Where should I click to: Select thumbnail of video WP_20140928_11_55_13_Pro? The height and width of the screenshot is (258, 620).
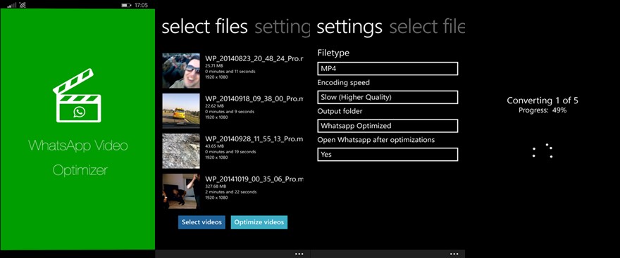coord(181,151)
